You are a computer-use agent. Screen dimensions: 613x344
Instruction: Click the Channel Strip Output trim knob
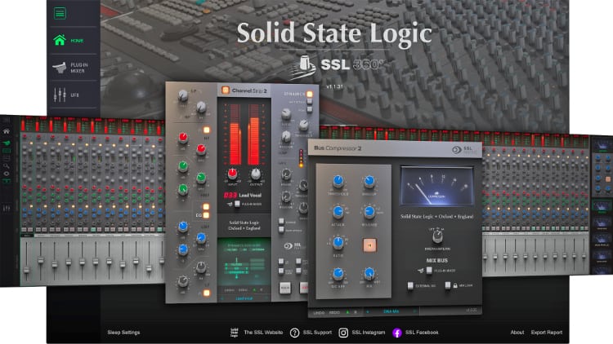(x=255, y=173)
